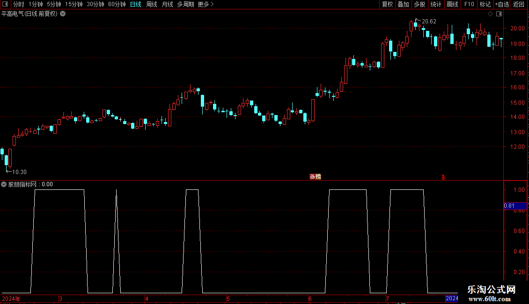This screenshot has height=304, width=529.
Task: Open F10 company information
Action: point(469,4)
